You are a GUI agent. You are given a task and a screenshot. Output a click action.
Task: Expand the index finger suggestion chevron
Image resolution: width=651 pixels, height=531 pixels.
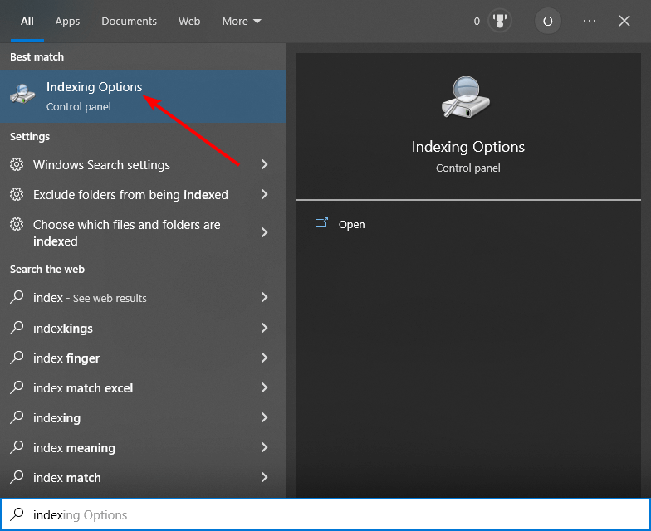[264, 358]
